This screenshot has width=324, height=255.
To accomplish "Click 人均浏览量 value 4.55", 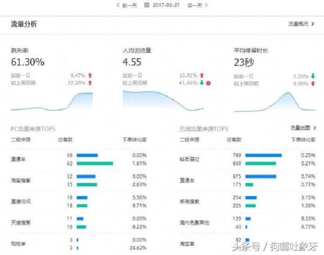I will click(x=132, y=62).
